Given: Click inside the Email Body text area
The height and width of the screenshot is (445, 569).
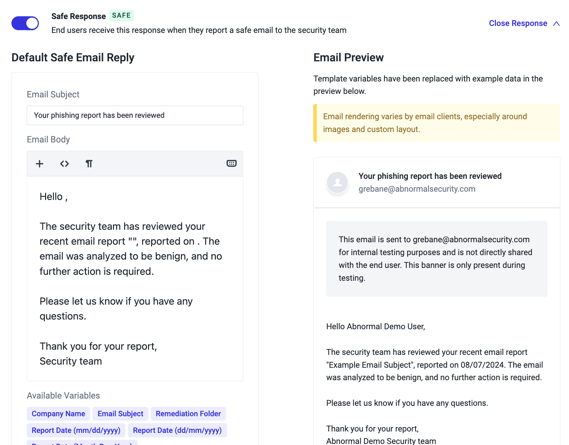Looking at the screenshot, I should pos(135,279).
